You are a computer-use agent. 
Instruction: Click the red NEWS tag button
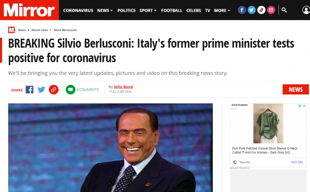(x=295, y=90)
